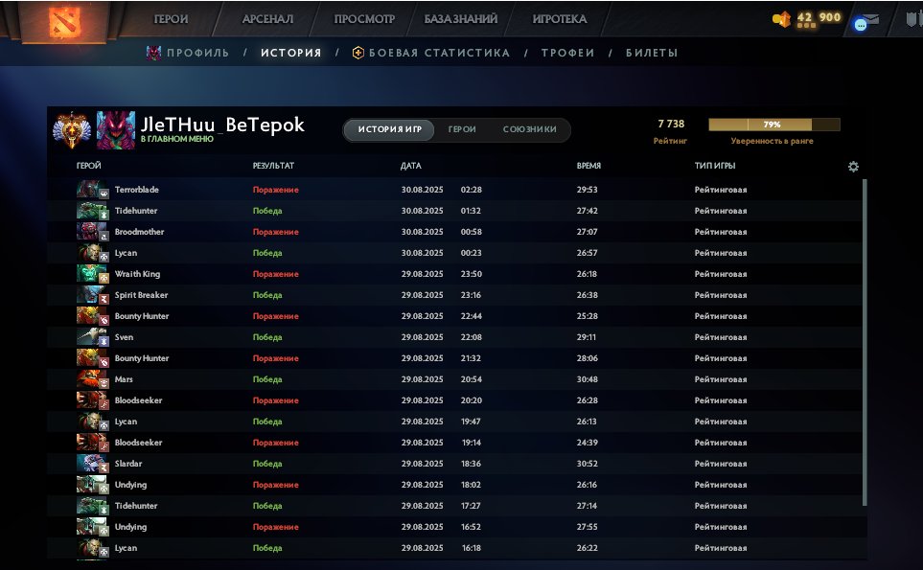The height and width of the screenshot is (570, 923).
Task: Sort matches by the Дата column header
Action: pos(410,166)
